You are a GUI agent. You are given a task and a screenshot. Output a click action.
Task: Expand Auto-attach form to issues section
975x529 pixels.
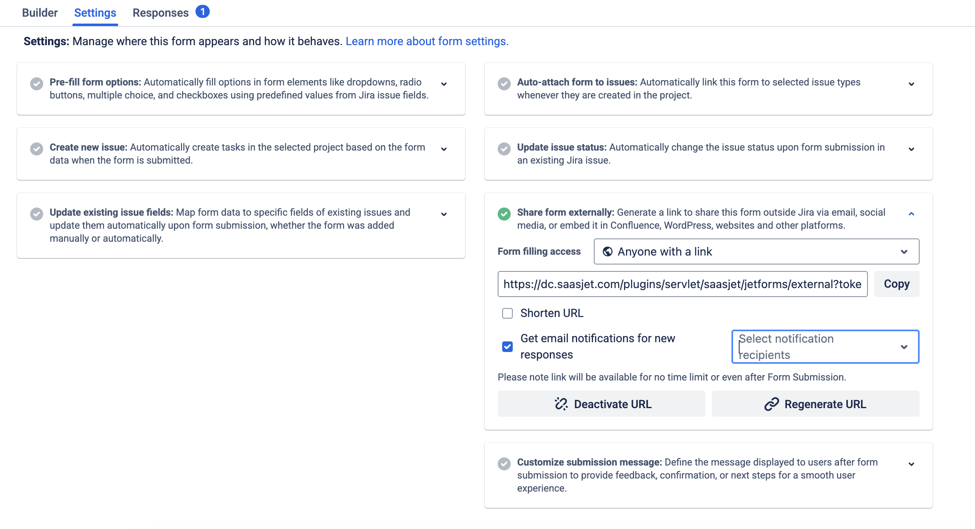point(911,84)
